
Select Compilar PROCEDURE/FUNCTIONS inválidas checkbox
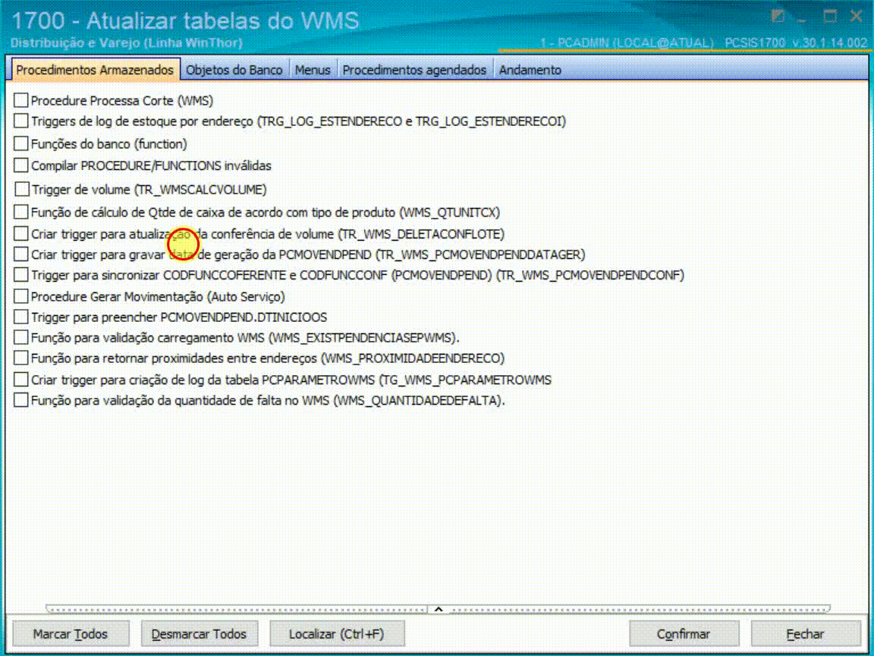[21, 166]
